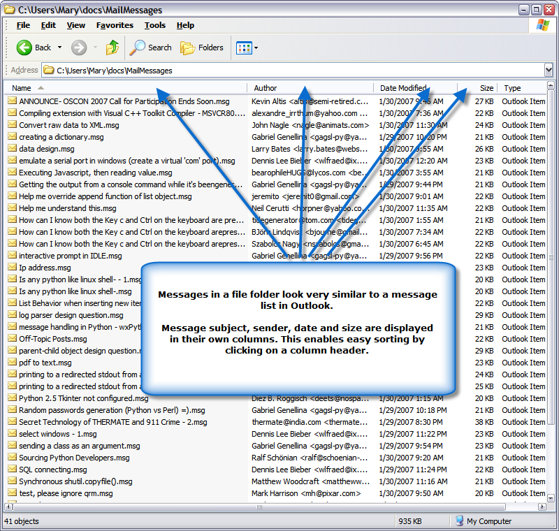Open the Edit menu
559x531 pixels.
(x=48, y=25)
